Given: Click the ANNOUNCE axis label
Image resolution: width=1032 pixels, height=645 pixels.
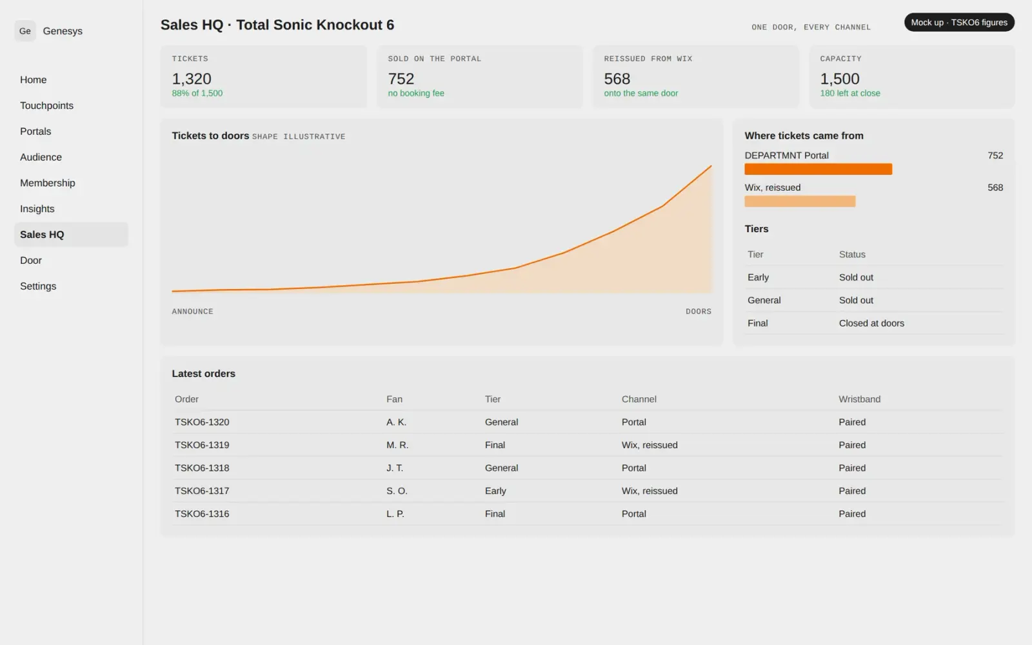Looking at the screenshot, I should (192, 312).
